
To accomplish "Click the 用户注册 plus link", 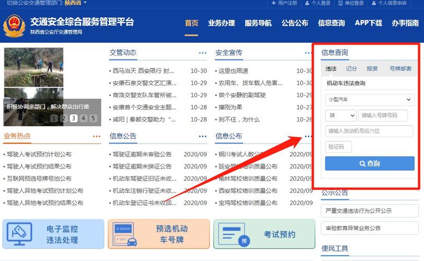I will [x=284, y=3].
